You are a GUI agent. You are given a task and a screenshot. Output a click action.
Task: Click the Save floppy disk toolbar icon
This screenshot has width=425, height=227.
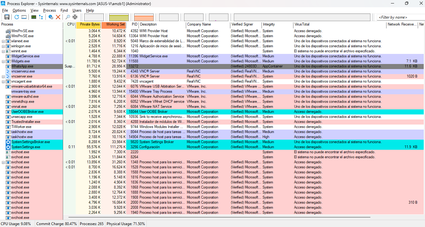7,17
